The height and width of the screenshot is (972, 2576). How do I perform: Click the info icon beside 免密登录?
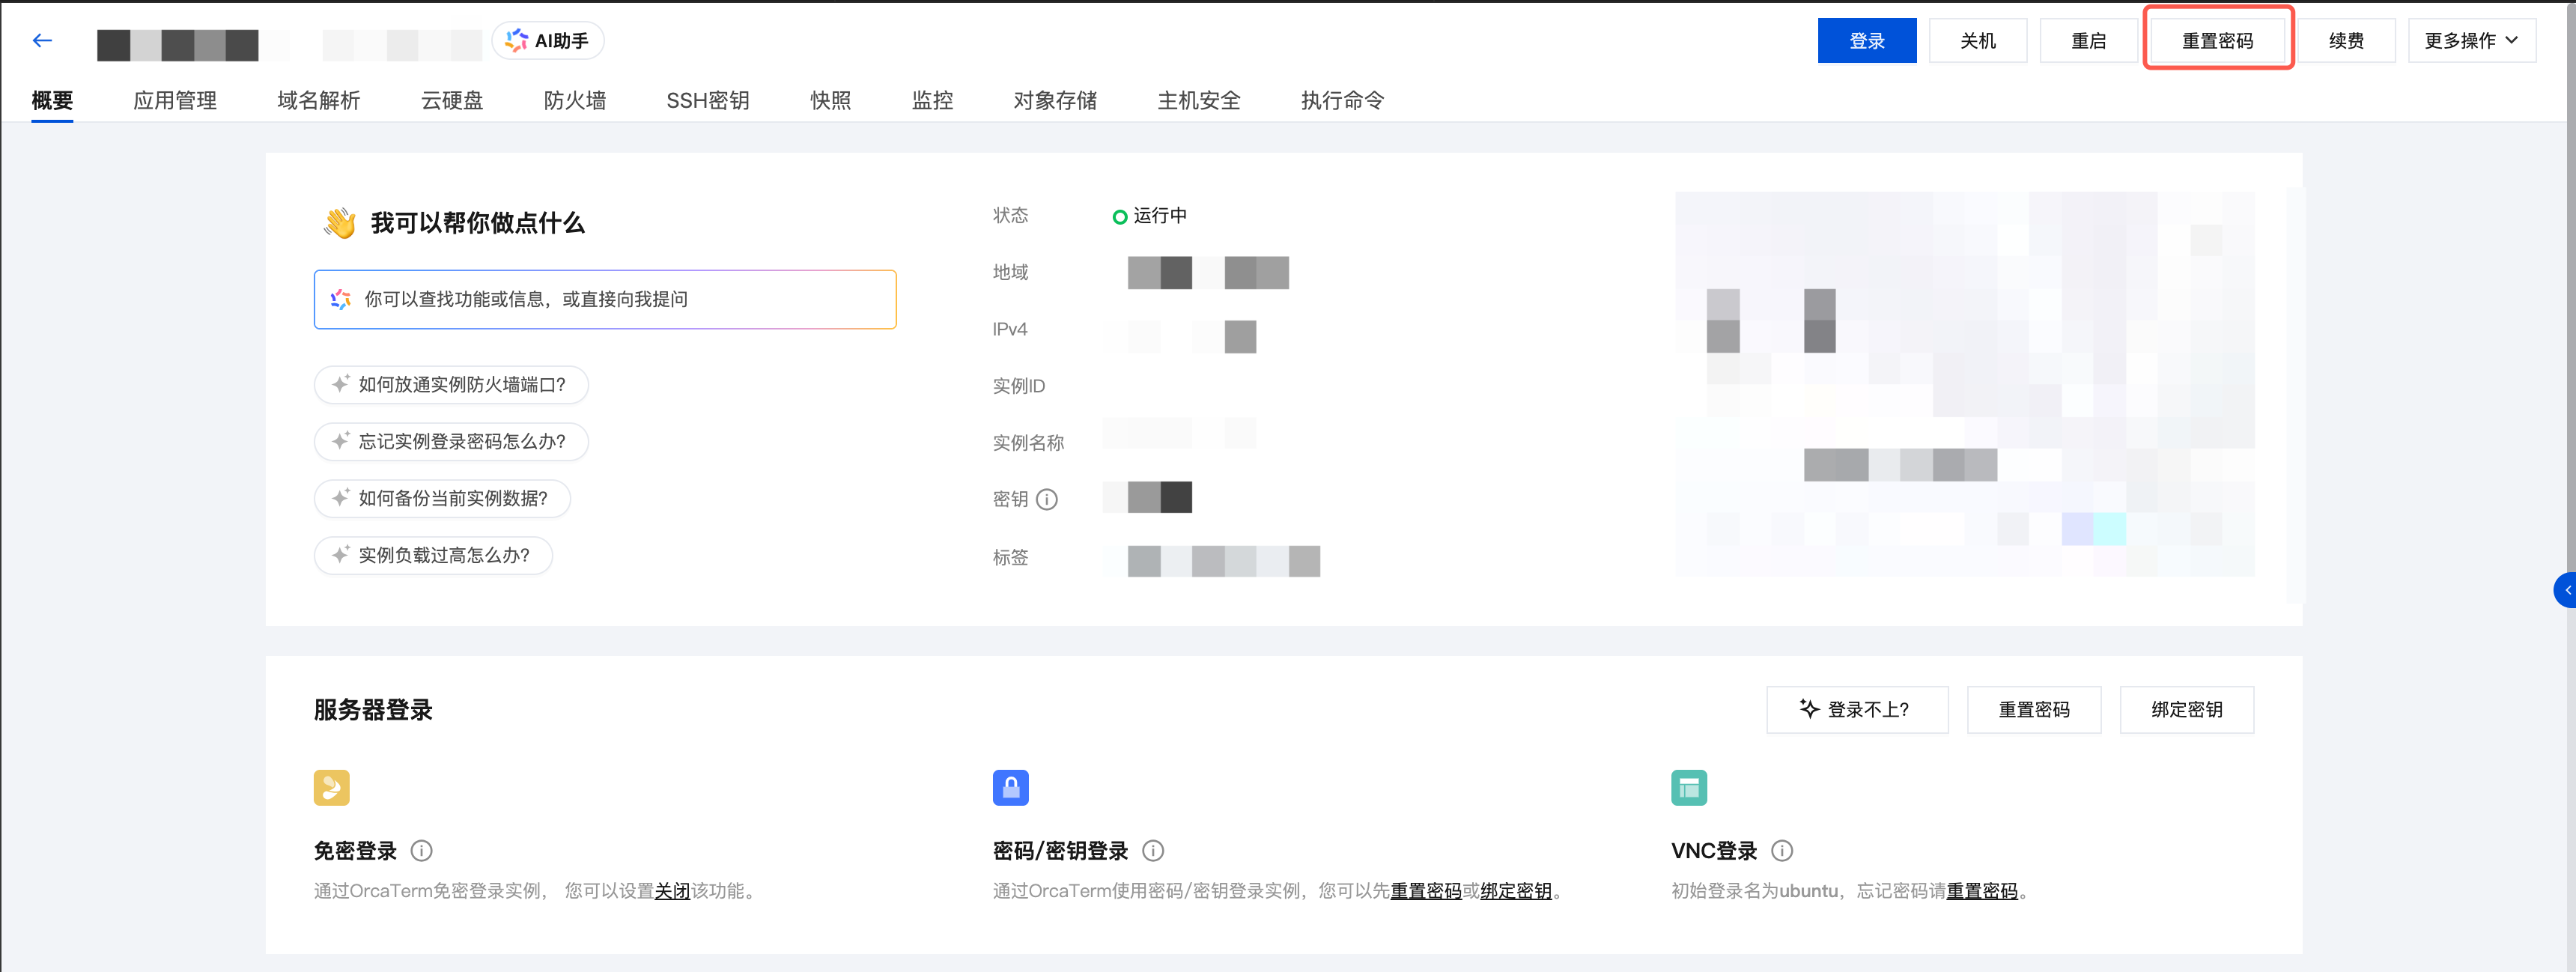[x=422, y=851]
